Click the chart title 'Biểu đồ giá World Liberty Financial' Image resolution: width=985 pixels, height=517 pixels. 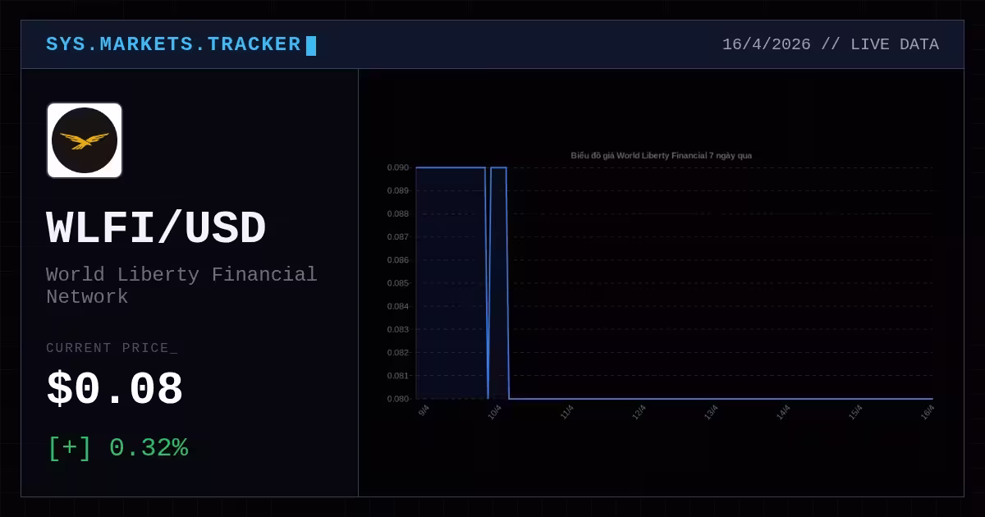(661, 155)
